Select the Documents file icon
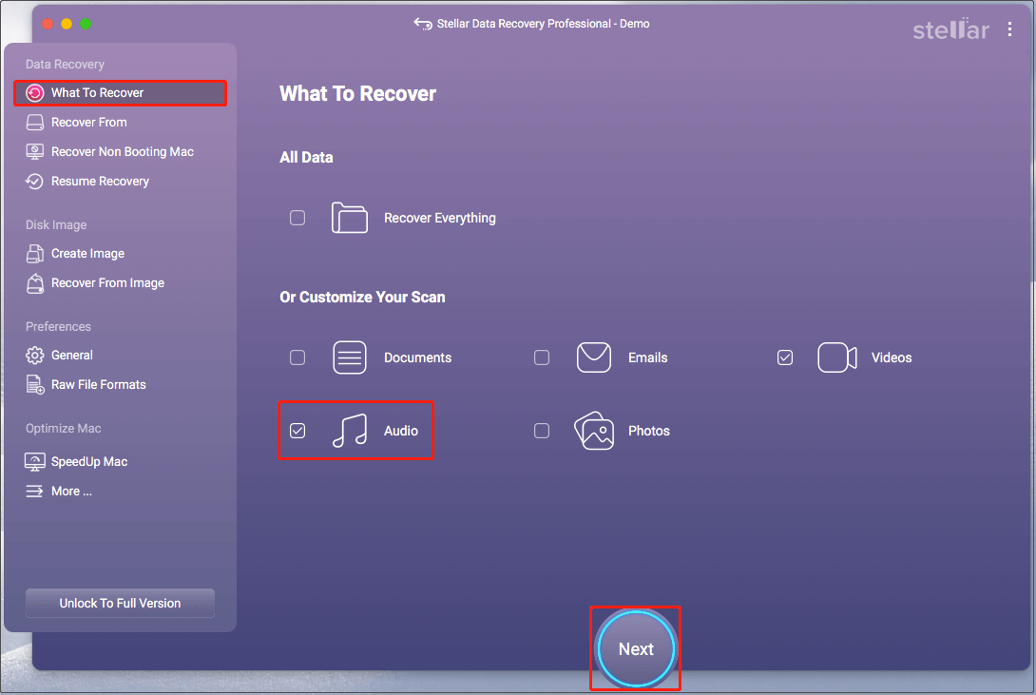 (x=349, y=357)
